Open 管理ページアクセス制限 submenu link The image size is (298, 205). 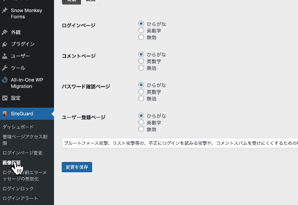coord(25,140)
